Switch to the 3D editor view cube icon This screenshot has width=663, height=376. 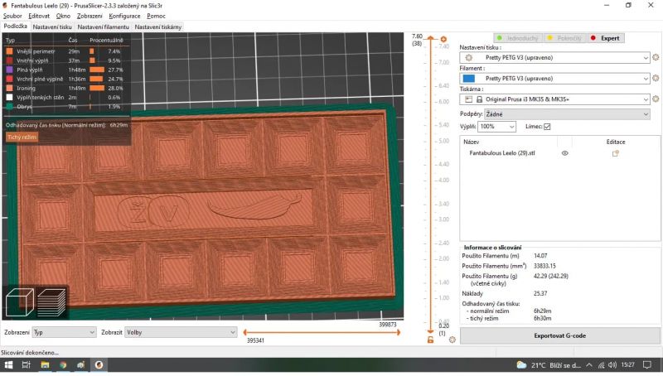(x=20, y=301)
